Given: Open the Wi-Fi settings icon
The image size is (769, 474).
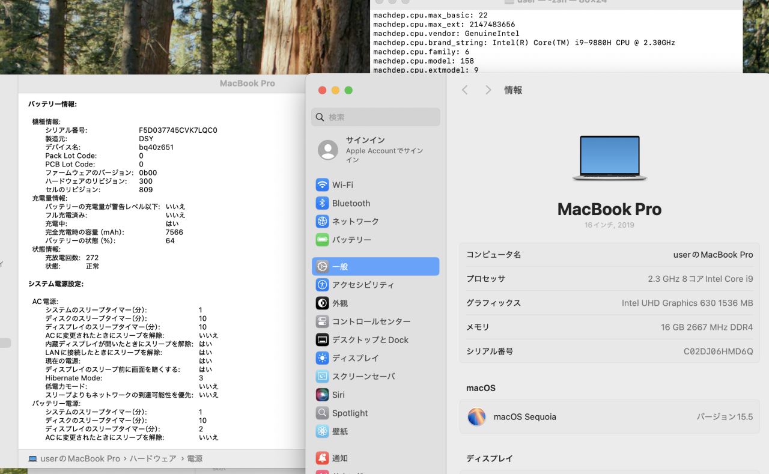Looking at the screenshot, I should pyautogui.click(x=322, y=184).
